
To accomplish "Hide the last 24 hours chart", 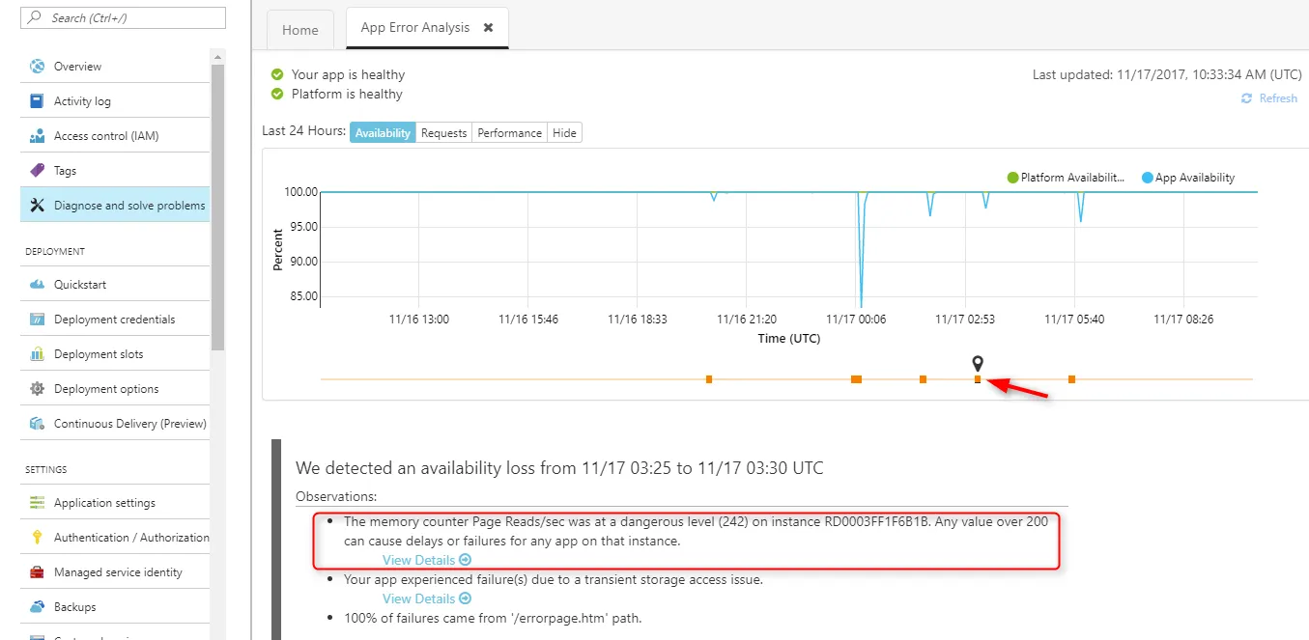I will pos(564,133).
